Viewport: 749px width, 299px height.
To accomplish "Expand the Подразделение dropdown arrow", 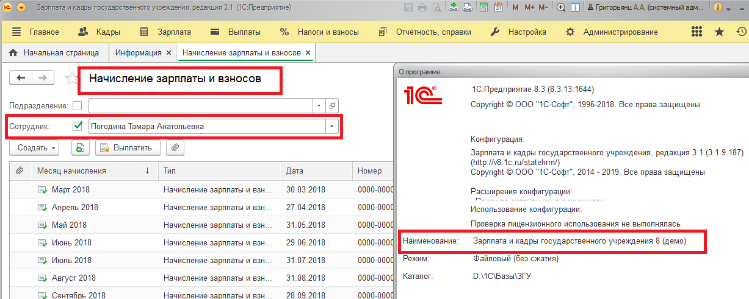I will coord(319,105).
